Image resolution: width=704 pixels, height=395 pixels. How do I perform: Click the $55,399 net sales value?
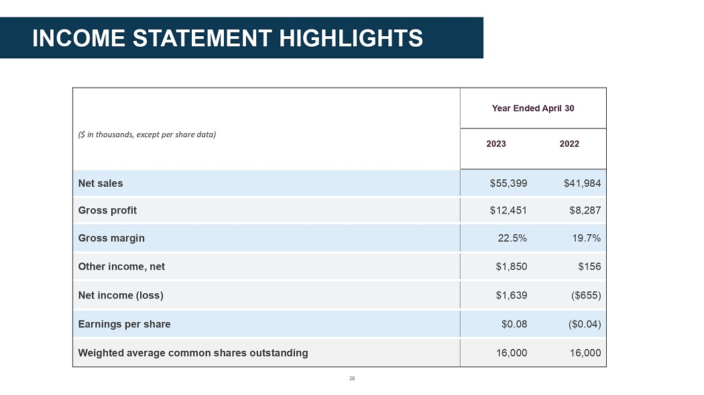point(508,183)
